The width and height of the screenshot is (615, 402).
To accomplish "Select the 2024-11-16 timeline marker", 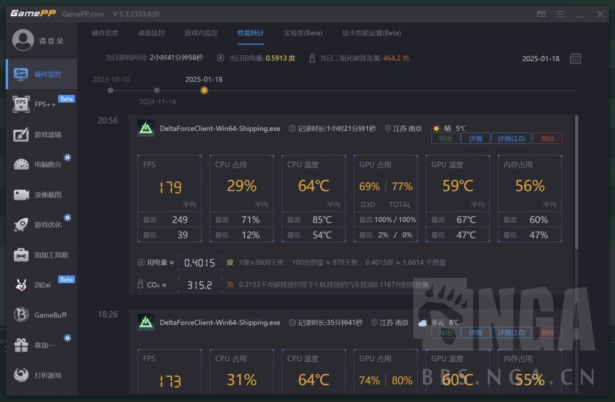I will tap(157, 90).
